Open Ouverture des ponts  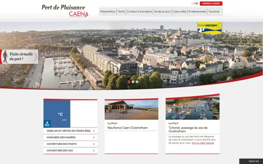click(x=70, y=144)
